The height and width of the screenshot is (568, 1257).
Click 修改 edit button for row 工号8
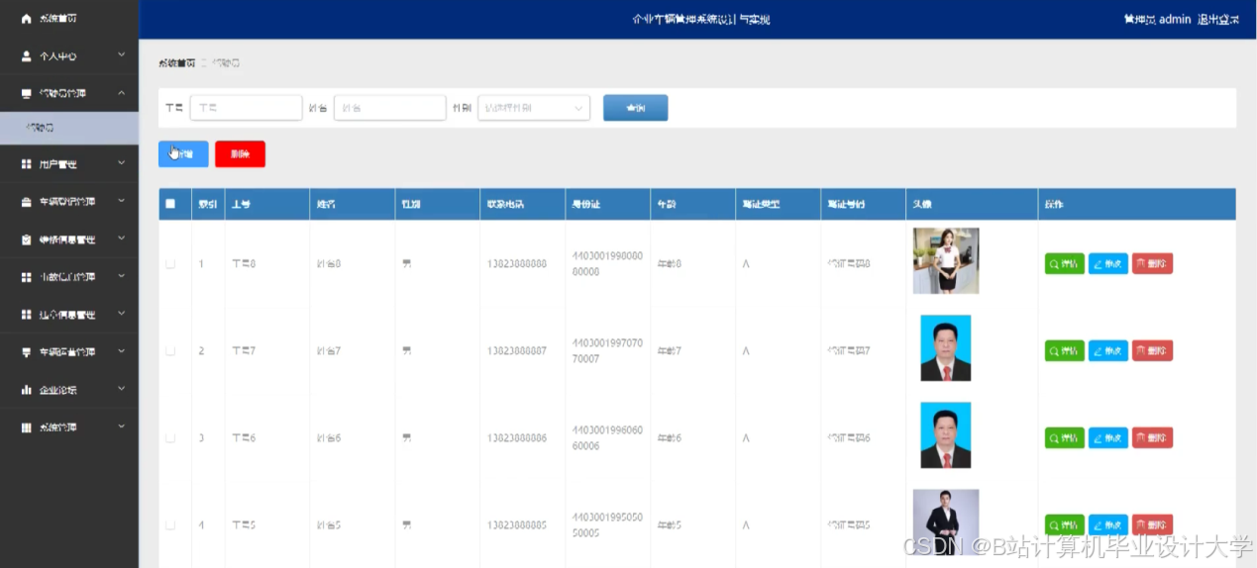pos(1107,264)
